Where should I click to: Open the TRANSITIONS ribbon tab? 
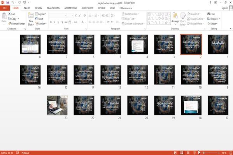point(53,8)
